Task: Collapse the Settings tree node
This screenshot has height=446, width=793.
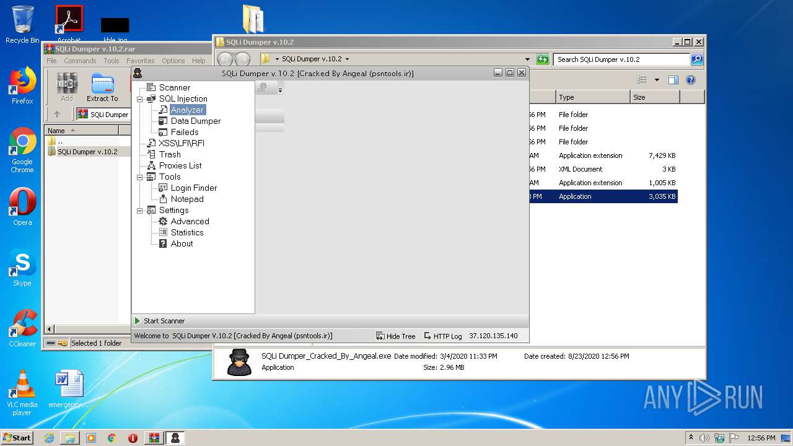Action: click(x=140, y=210)
